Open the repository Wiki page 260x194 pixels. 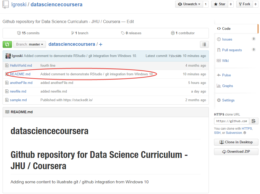(x=225, y=61)
